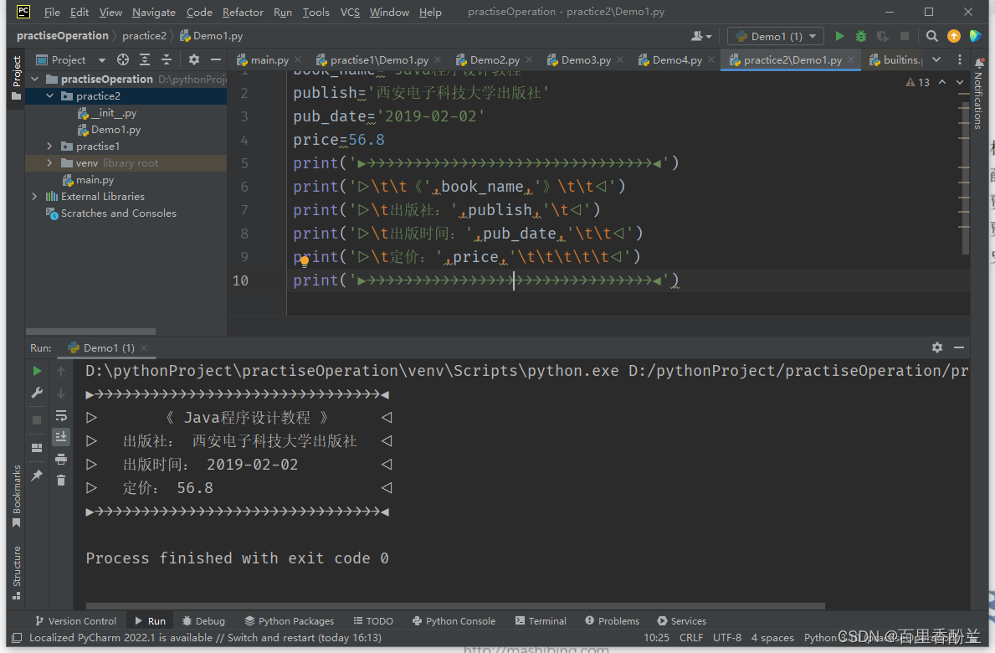Stop process in Run panel
Viewport: 995px width, 653px height.
click(x=37, y=420)
